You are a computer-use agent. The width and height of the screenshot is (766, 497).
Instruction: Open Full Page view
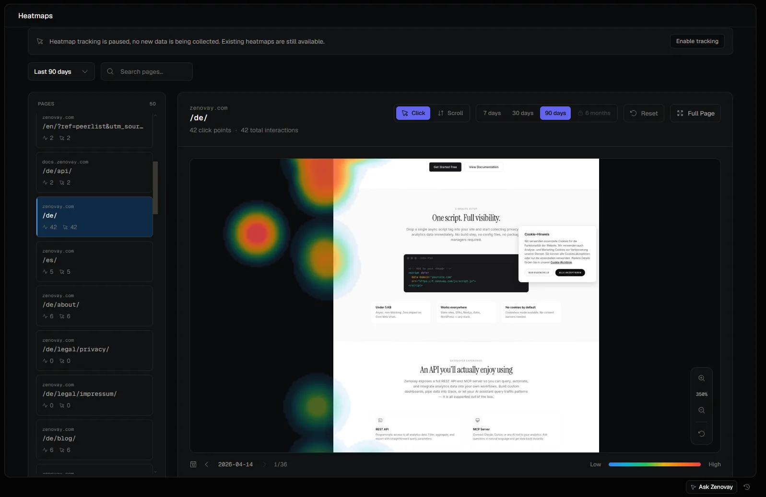pos(695,113)
